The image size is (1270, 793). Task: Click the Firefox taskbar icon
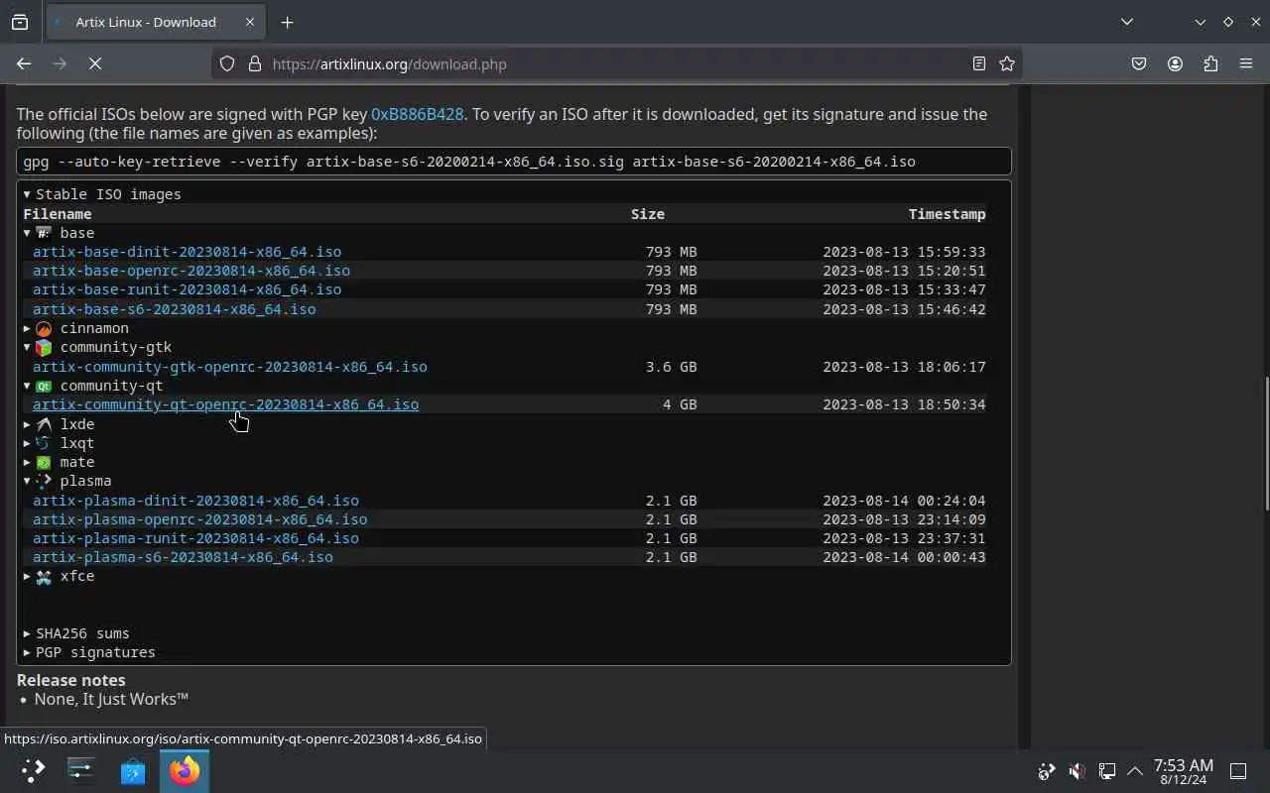(x=185, y=770)
